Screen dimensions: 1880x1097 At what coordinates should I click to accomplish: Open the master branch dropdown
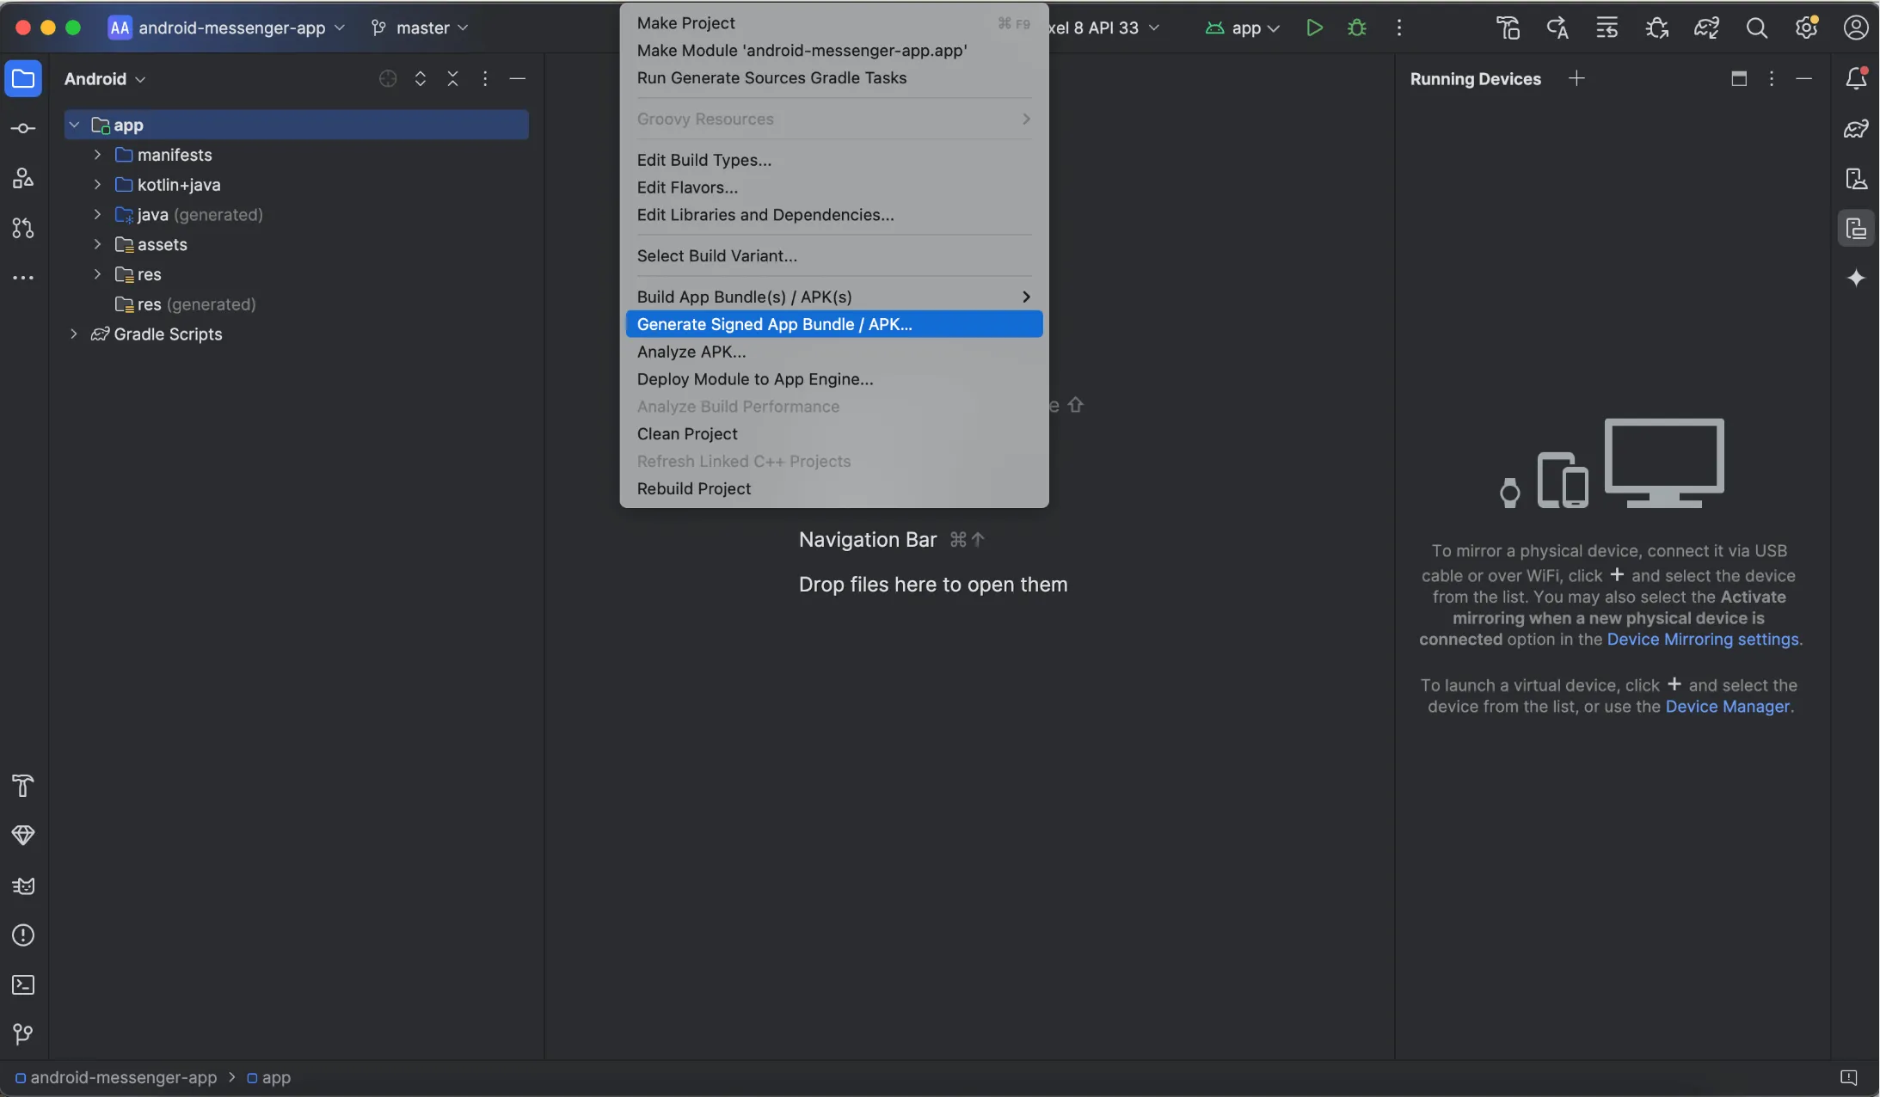(420, 28)
